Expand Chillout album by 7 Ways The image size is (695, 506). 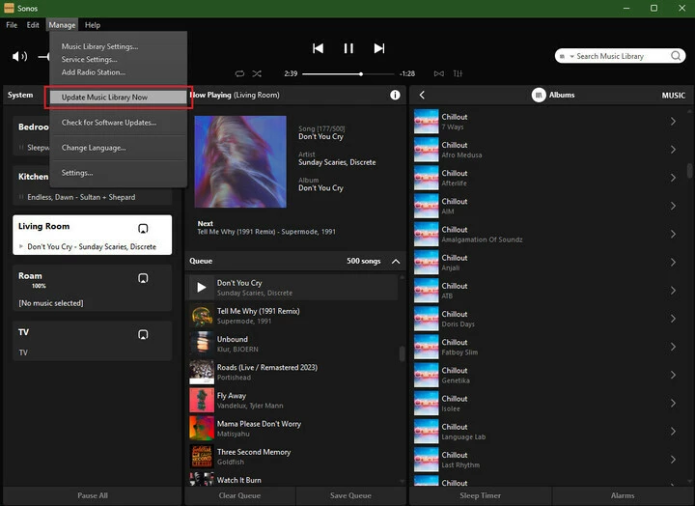pyautogui.click(x=673, y=122)
